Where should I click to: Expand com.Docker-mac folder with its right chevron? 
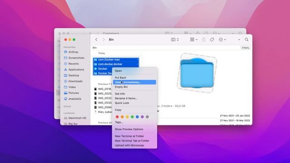point(138,59)
